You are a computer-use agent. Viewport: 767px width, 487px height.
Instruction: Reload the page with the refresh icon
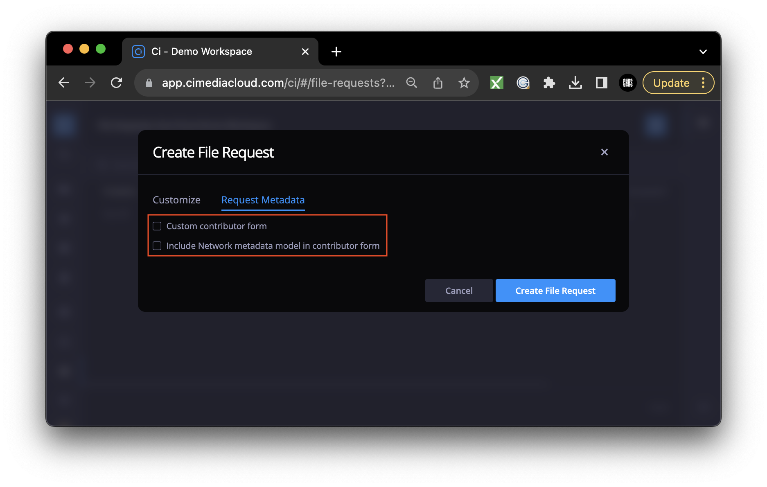pos(117,83)
